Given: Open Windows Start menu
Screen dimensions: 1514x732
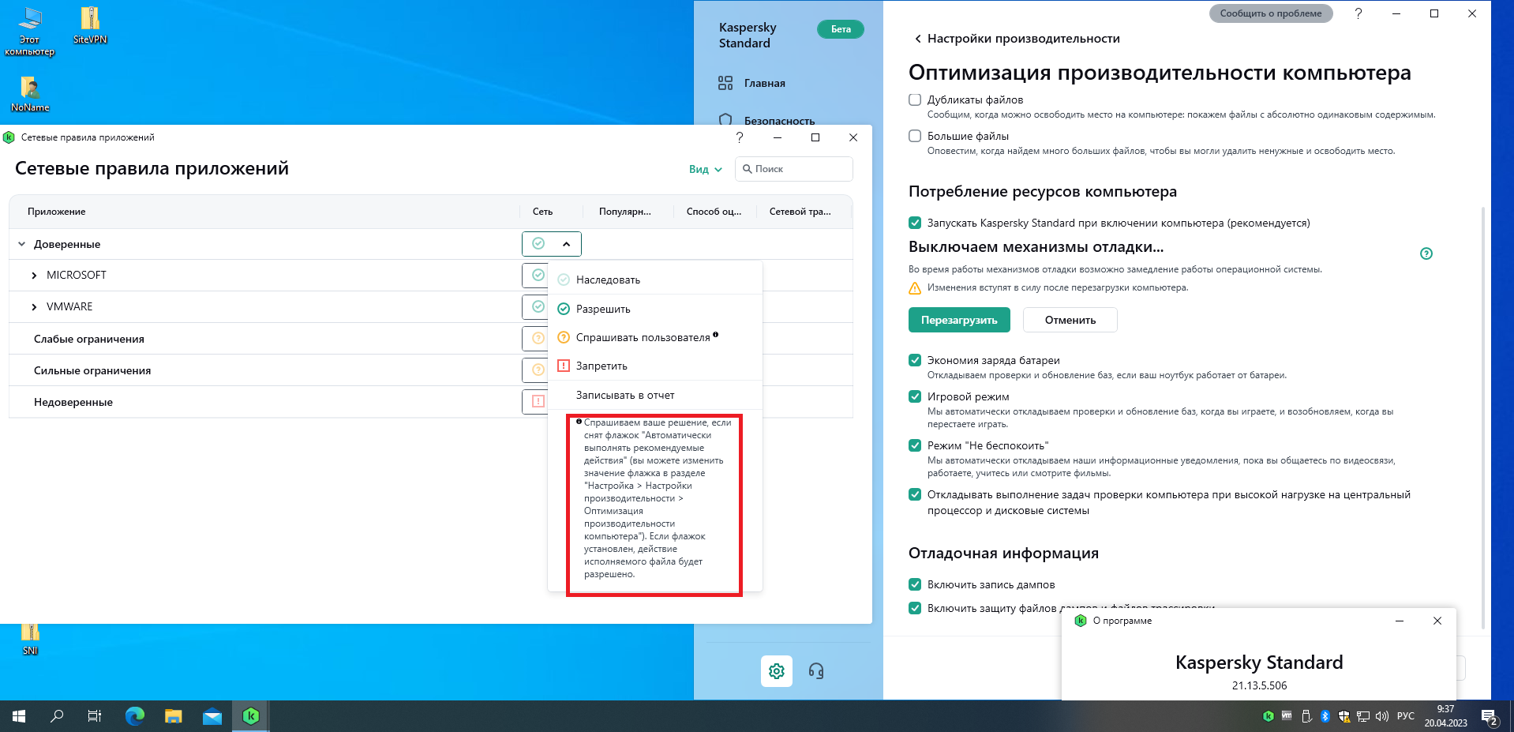Looking at the screenshot, I should (x=19, y=716).
